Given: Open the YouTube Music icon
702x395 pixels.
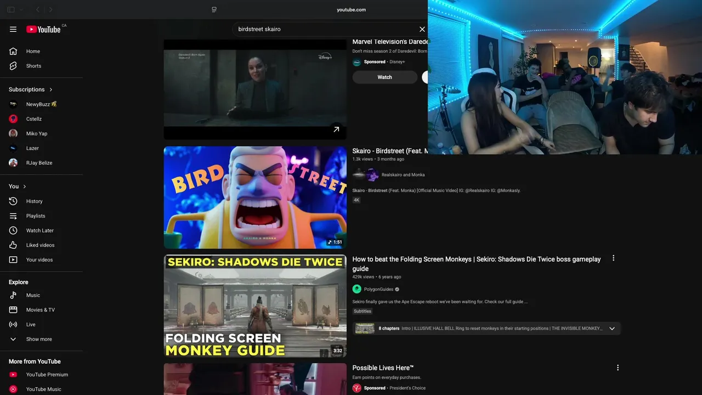Looking at the screenshot, I should tap(13, 389).
